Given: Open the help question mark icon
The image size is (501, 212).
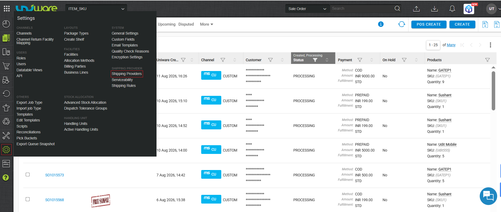Looking at the screenshot, I should [x=6, y=178].
